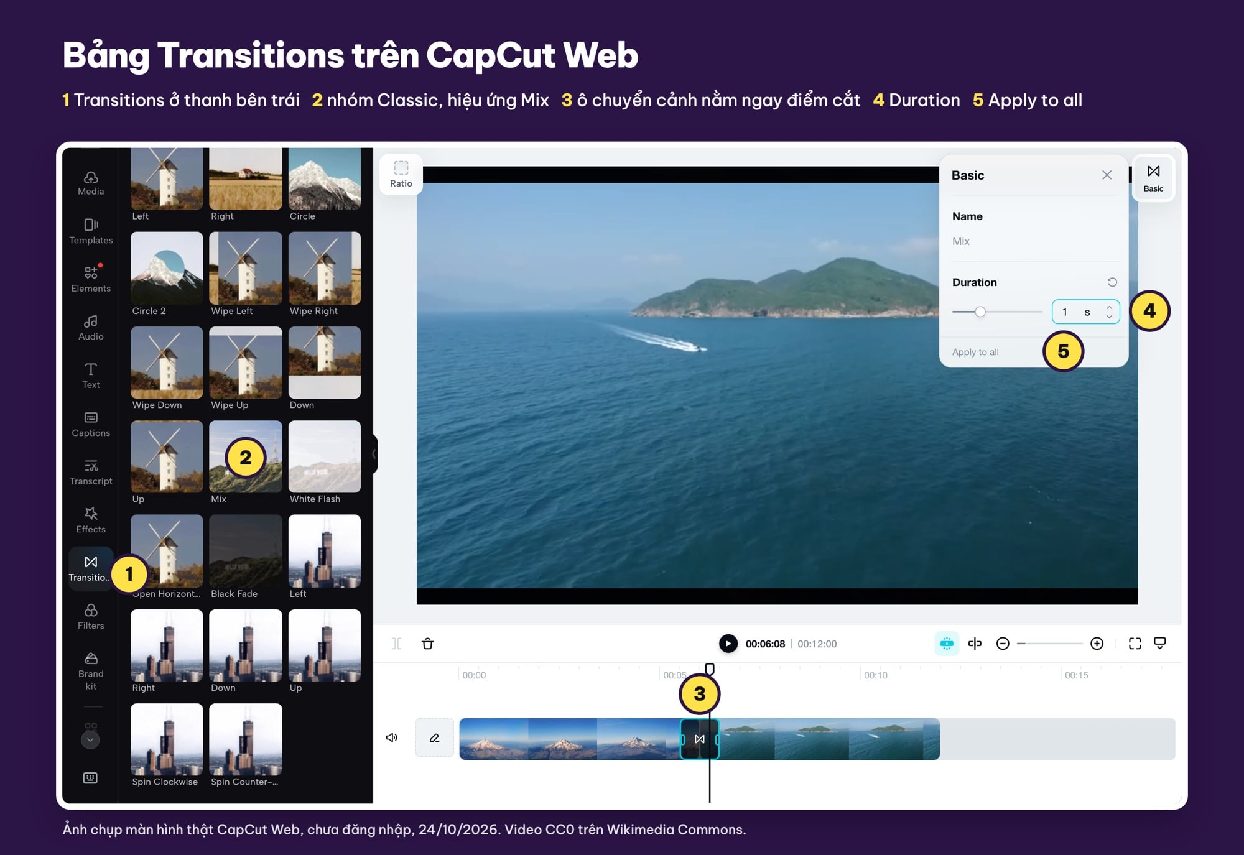Open the Transcript sidebar panel
The height and width of the screenshot is (855, 1244).
(x=91, y=472)
